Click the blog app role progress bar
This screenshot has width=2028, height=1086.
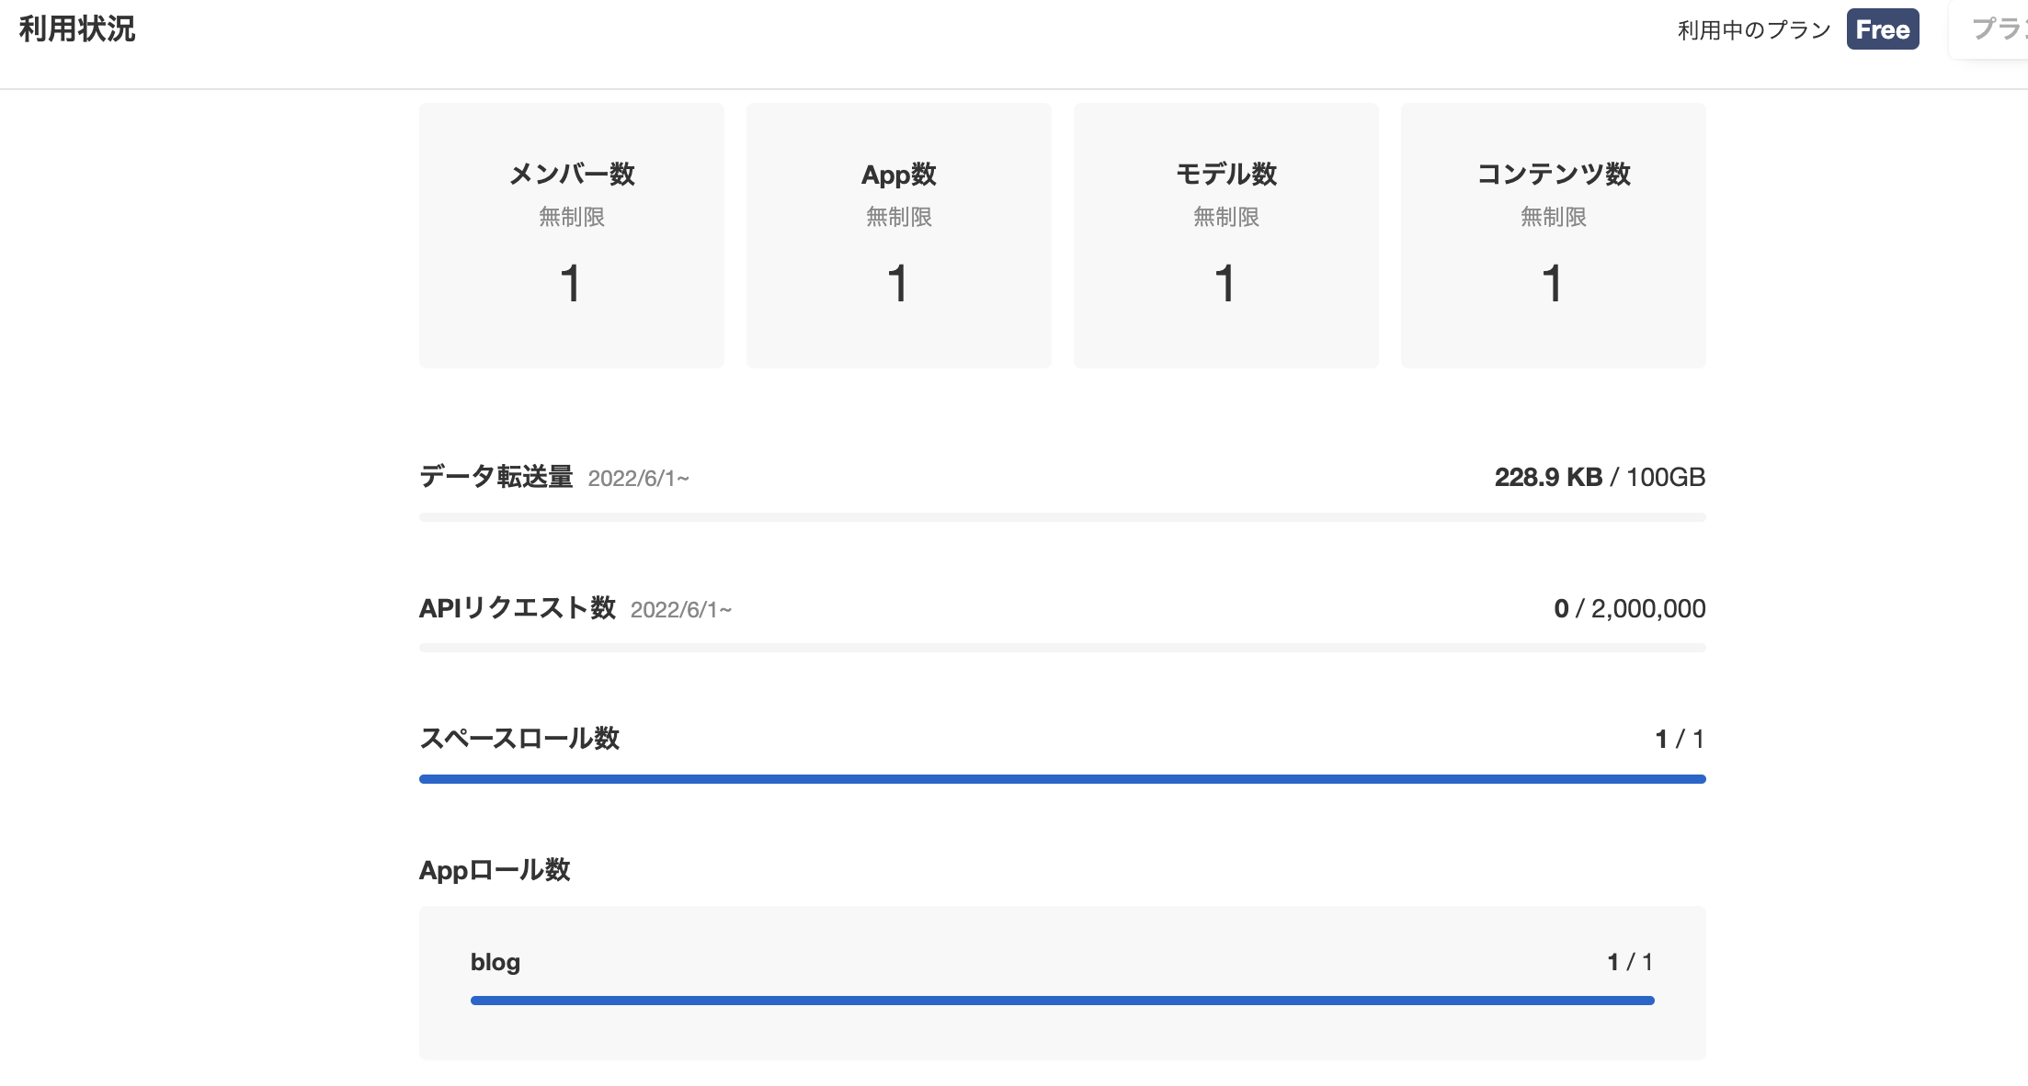click(1062, 1001)
